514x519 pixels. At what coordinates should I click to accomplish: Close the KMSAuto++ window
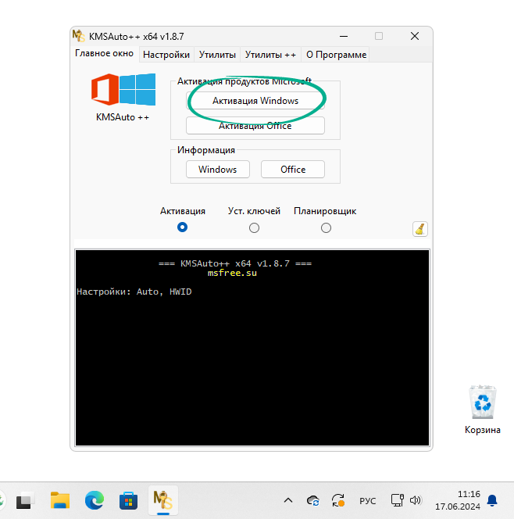[415, 36]
